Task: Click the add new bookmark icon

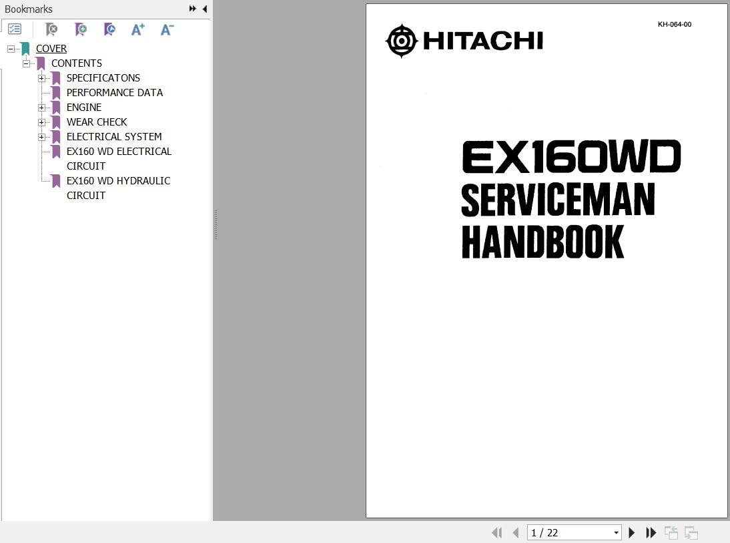Action: [81, 29]
